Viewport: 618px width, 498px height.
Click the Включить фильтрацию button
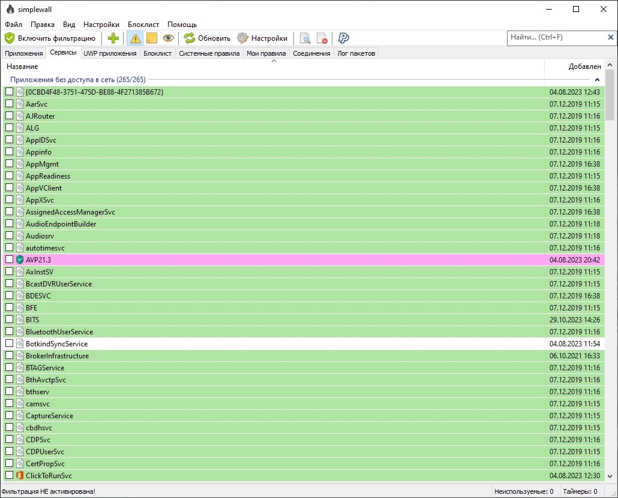50,38
